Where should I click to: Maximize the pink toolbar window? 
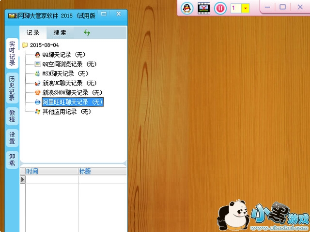pyautogui.click(x=282, y=7)
